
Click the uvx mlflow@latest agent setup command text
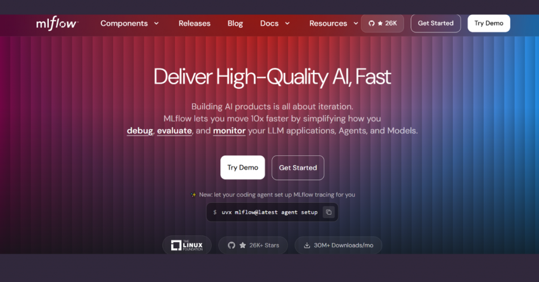269,212
